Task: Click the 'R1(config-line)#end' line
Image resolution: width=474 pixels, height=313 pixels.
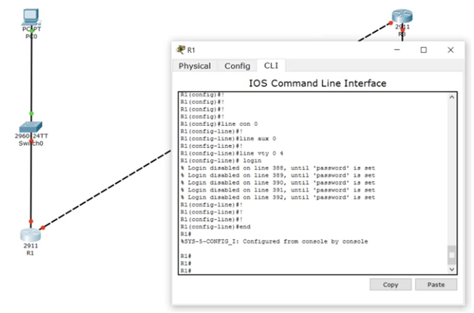Action: (216, 227)
